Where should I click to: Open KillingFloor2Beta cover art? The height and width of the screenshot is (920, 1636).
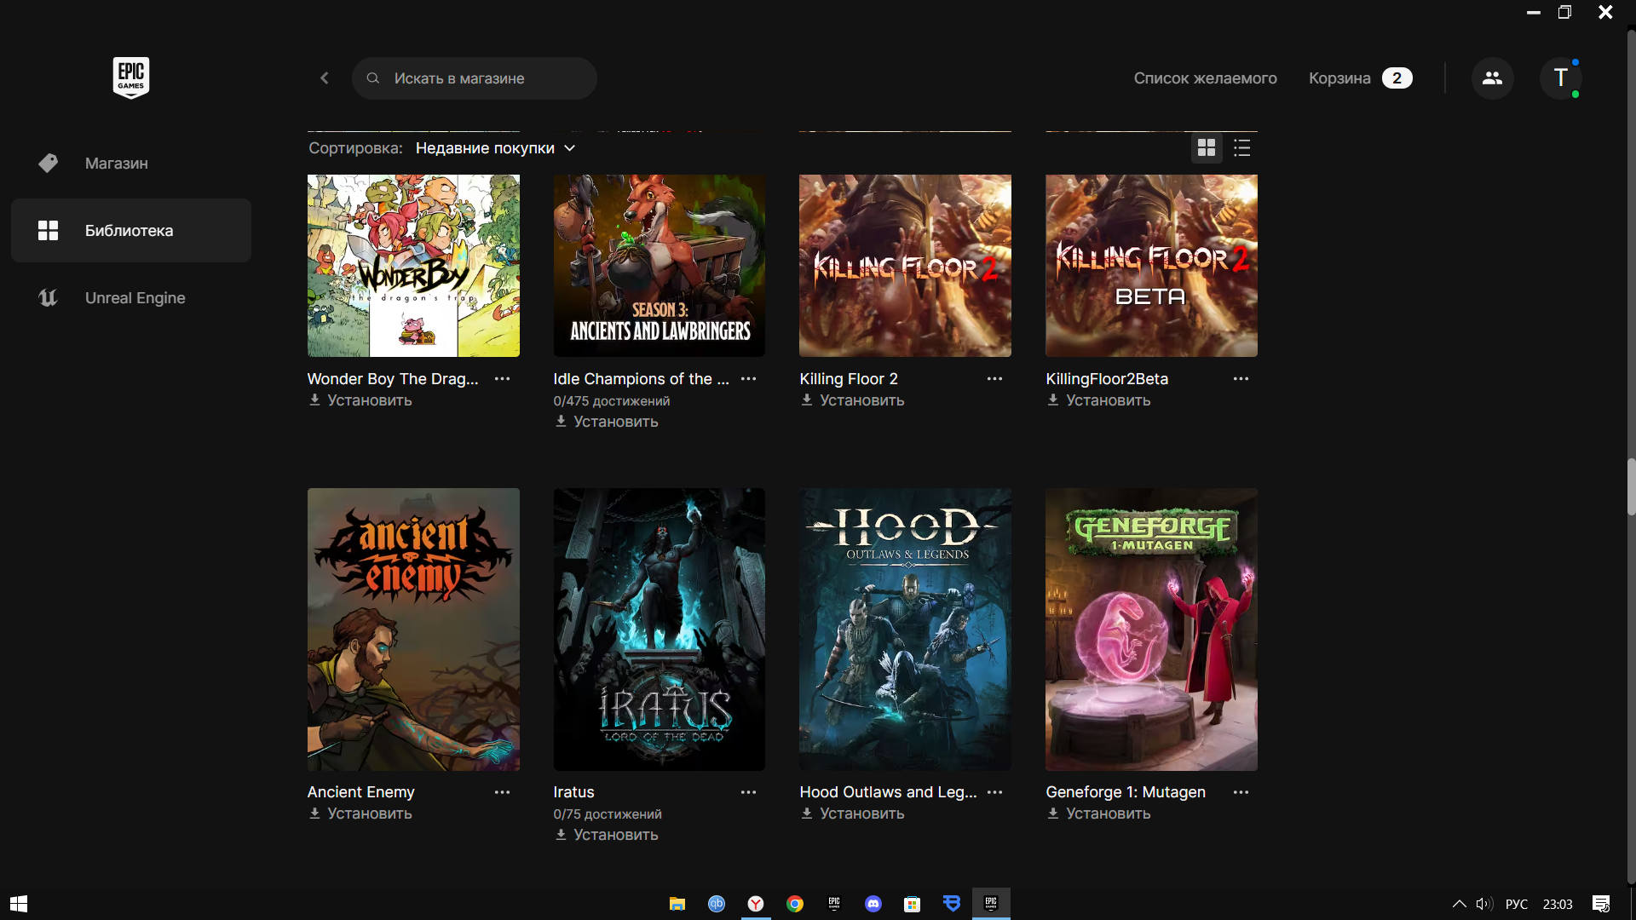[1151, 266]
